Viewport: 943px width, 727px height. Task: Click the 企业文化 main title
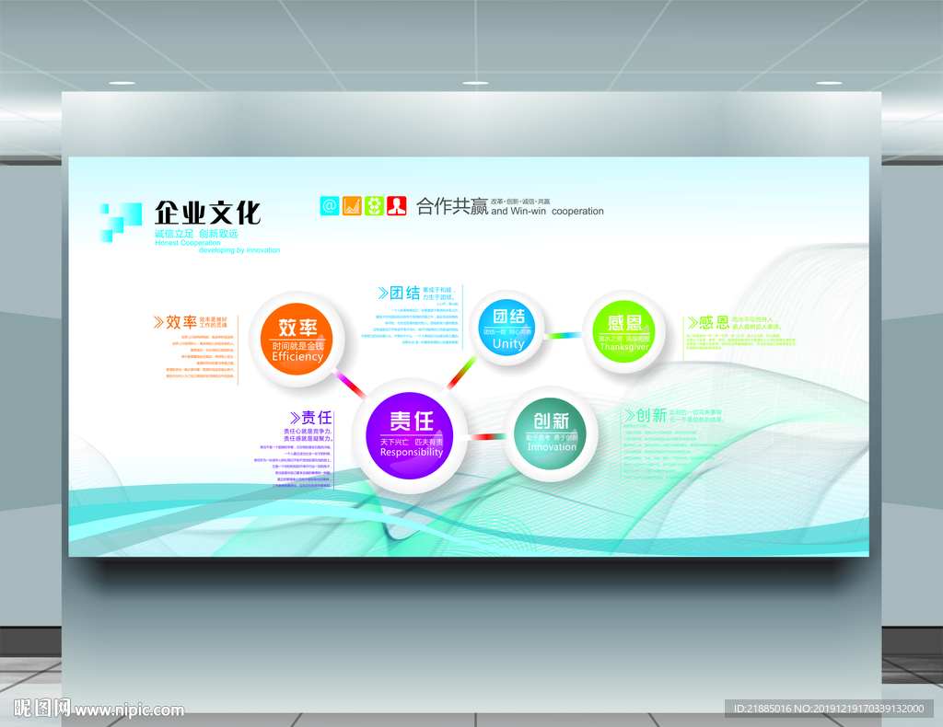(207, 213)
